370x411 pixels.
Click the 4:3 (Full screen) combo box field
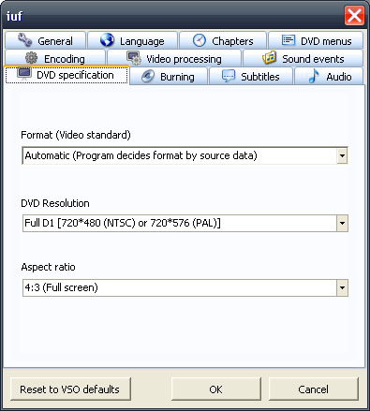(185, 287)
